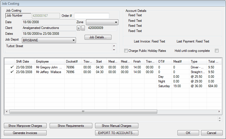Click the '>' button next to Client

(x=78, y=28)
